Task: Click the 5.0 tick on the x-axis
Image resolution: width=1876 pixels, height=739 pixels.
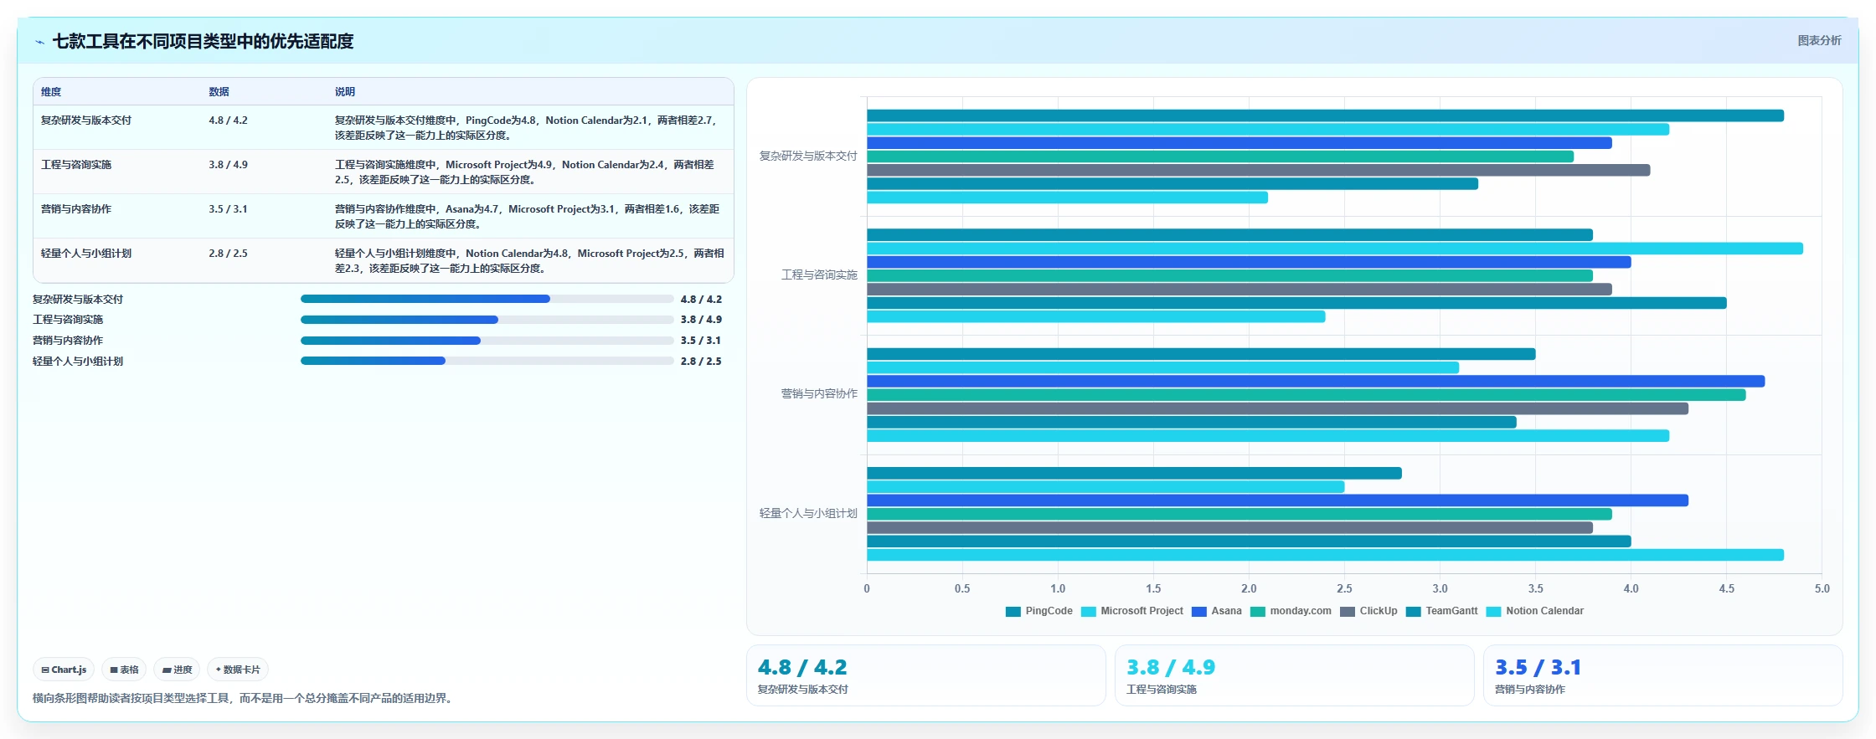Action: point(1822,589)
